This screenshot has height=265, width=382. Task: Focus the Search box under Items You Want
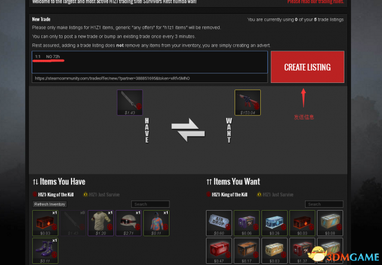point(324,204)
